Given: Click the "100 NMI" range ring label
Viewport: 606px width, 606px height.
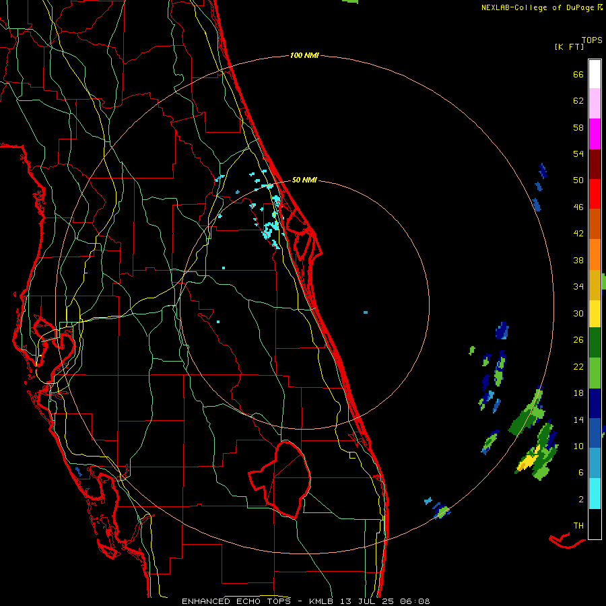Looking at the screenshot, I should 304,56.
